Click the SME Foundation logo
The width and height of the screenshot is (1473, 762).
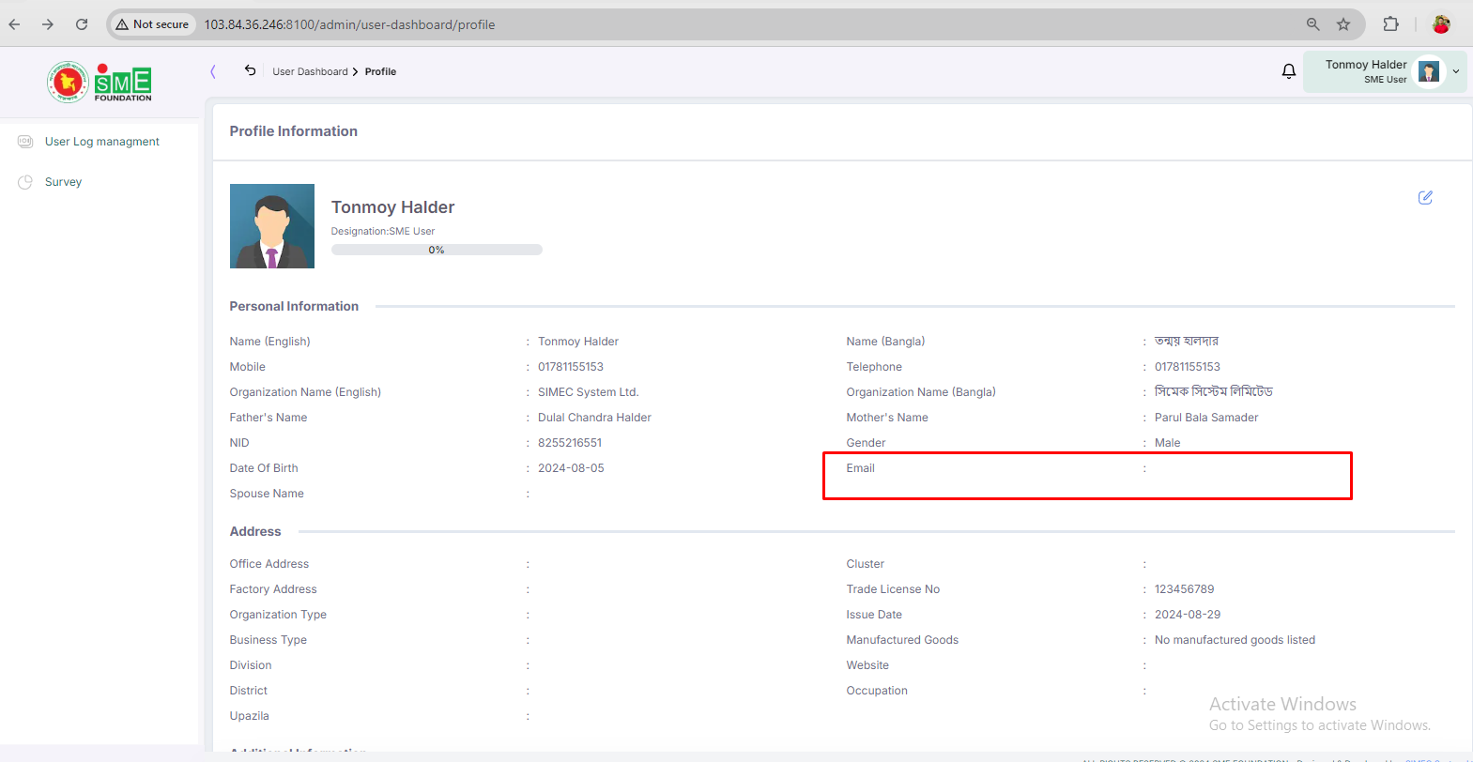pos(100,83)
